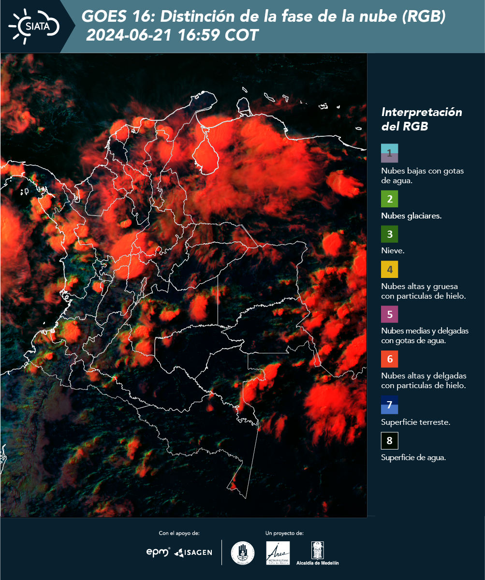Select legend swatch number 1
Screen dimensions: 485x580
(x=389, y=153)
